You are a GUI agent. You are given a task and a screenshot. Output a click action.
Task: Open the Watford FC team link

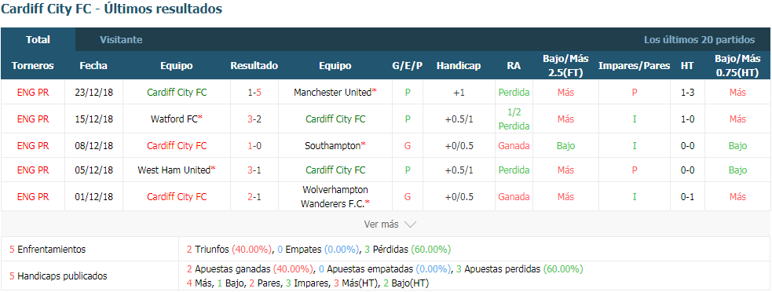pyautogui.click(x=176, y=119)
